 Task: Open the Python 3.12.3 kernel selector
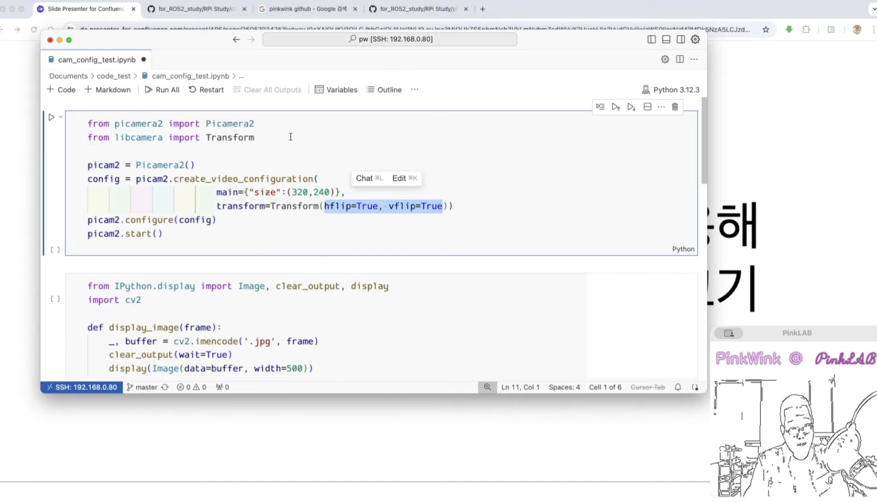tap(671, 90)
